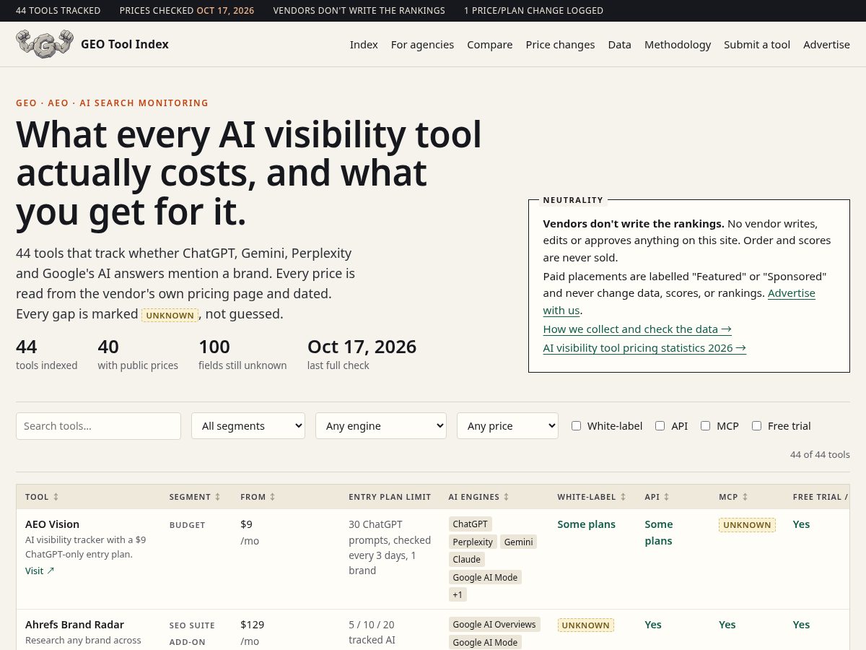Sort by API column arrows

pos(667,497)
